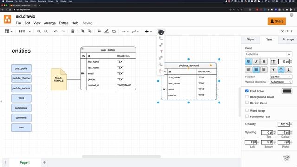
Task: Enable the Background Color checkbox
Action: click(247, 97)
